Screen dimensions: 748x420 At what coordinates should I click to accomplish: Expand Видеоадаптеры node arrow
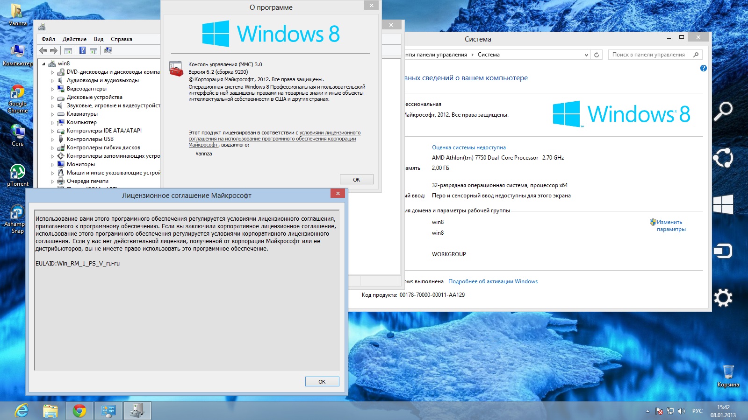pos(52,89)
